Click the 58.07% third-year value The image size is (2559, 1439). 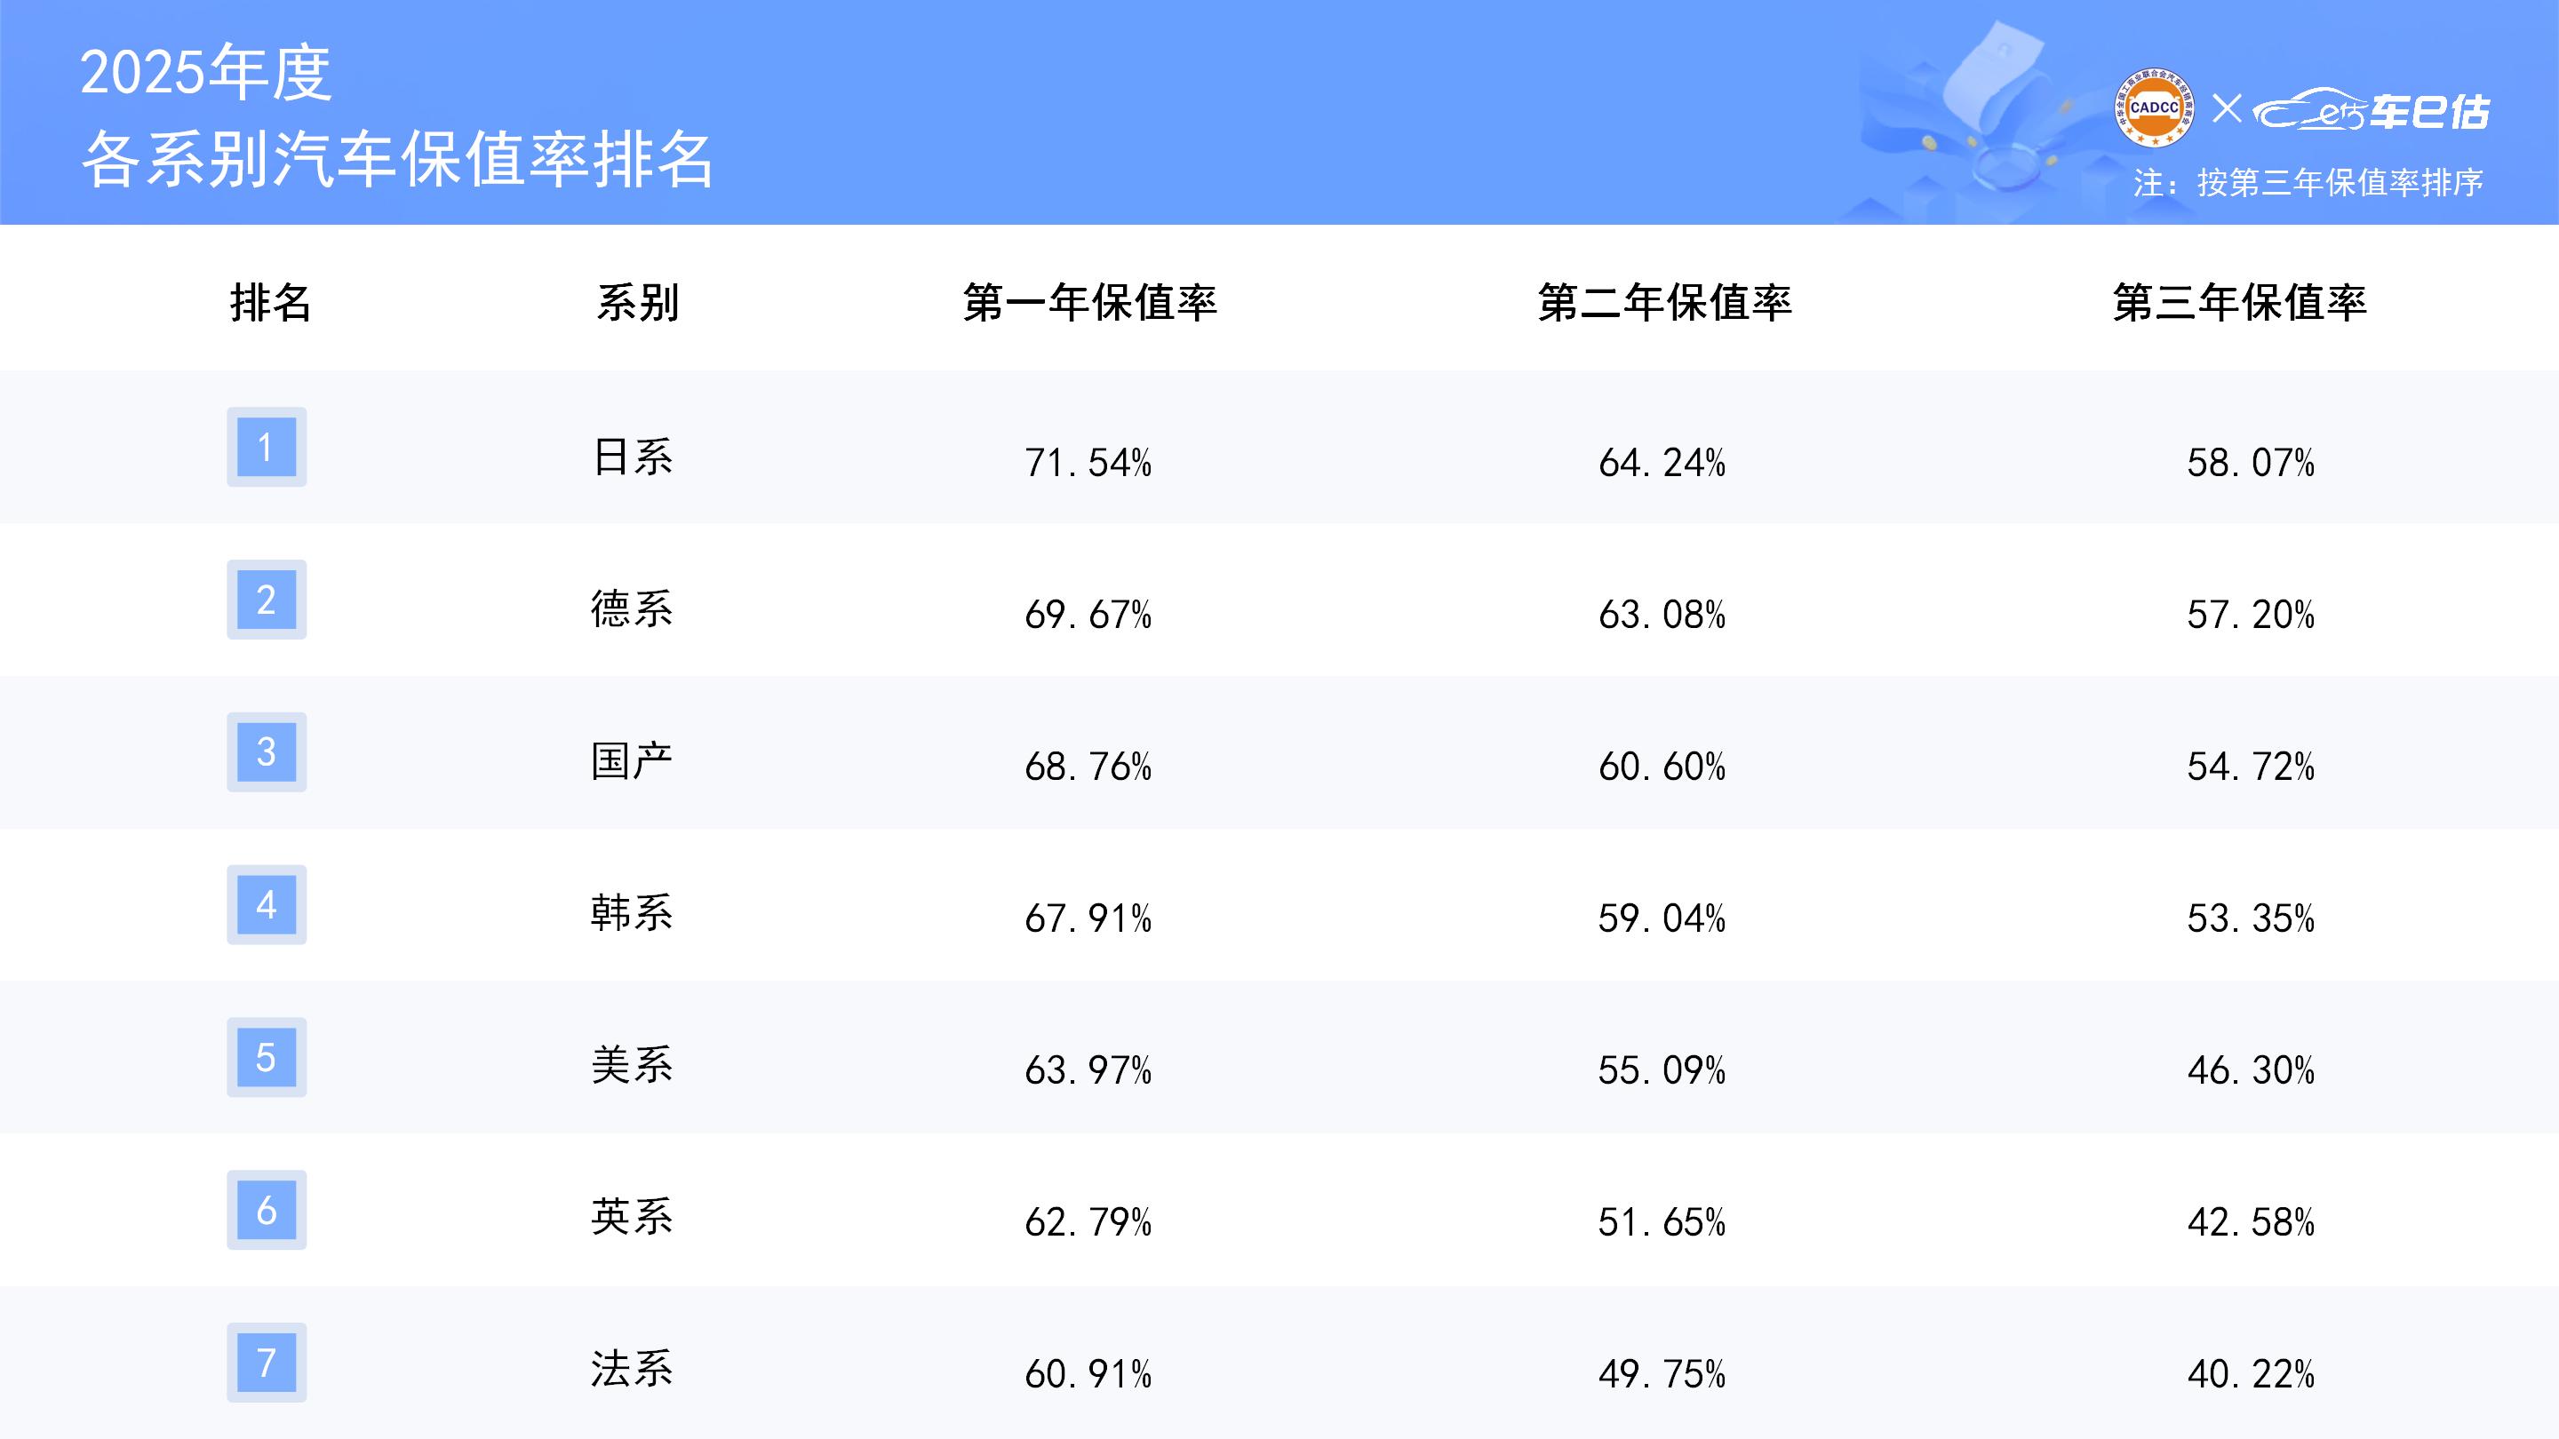(2250, 463)
